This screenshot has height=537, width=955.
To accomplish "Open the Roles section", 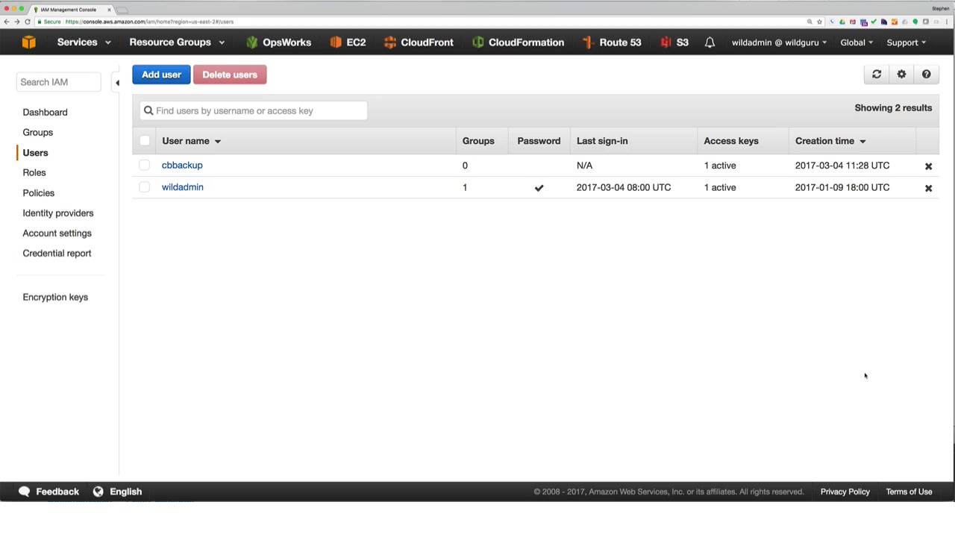I will (x=34, y=173).
